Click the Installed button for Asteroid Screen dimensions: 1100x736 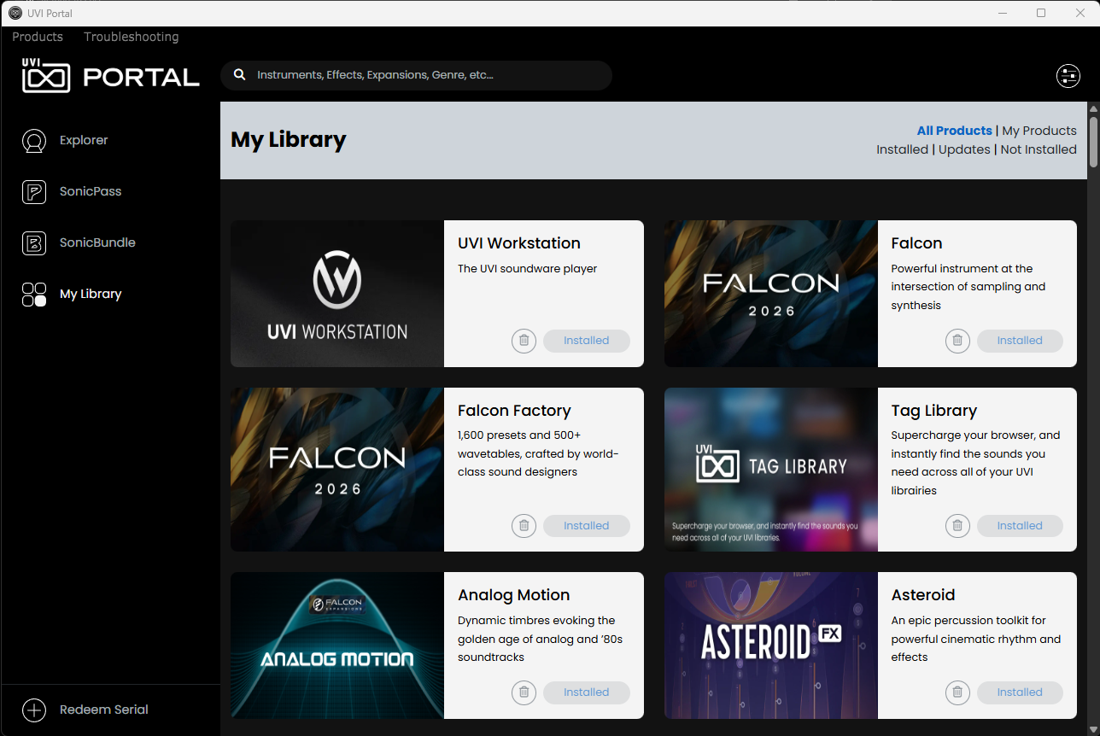[1020, 692]
